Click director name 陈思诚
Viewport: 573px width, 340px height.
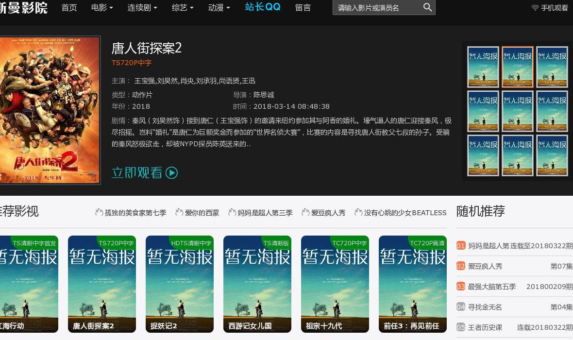[x=264, y=95]
